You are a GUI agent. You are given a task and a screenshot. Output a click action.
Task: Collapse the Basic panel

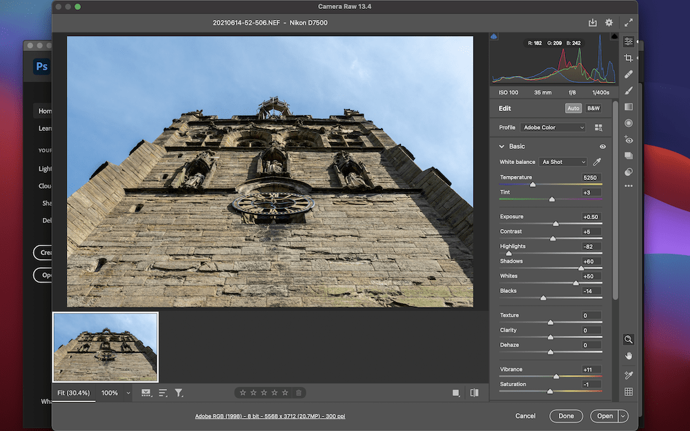click(x=502, y=146)
